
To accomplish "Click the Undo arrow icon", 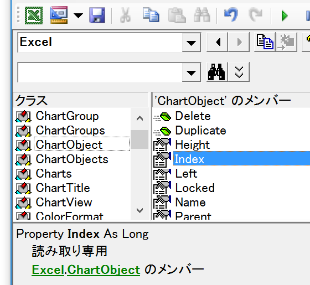I will 231,14.
